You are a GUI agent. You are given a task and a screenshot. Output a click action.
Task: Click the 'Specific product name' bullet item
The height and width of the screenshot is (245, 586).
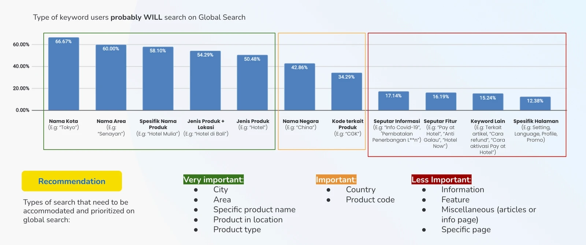255,209
